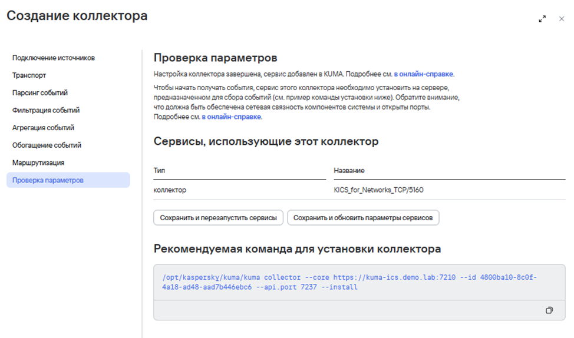Open online help link in the network connectivity paragraph
Viewport: 574px width, 338px height.
[231, 117]
